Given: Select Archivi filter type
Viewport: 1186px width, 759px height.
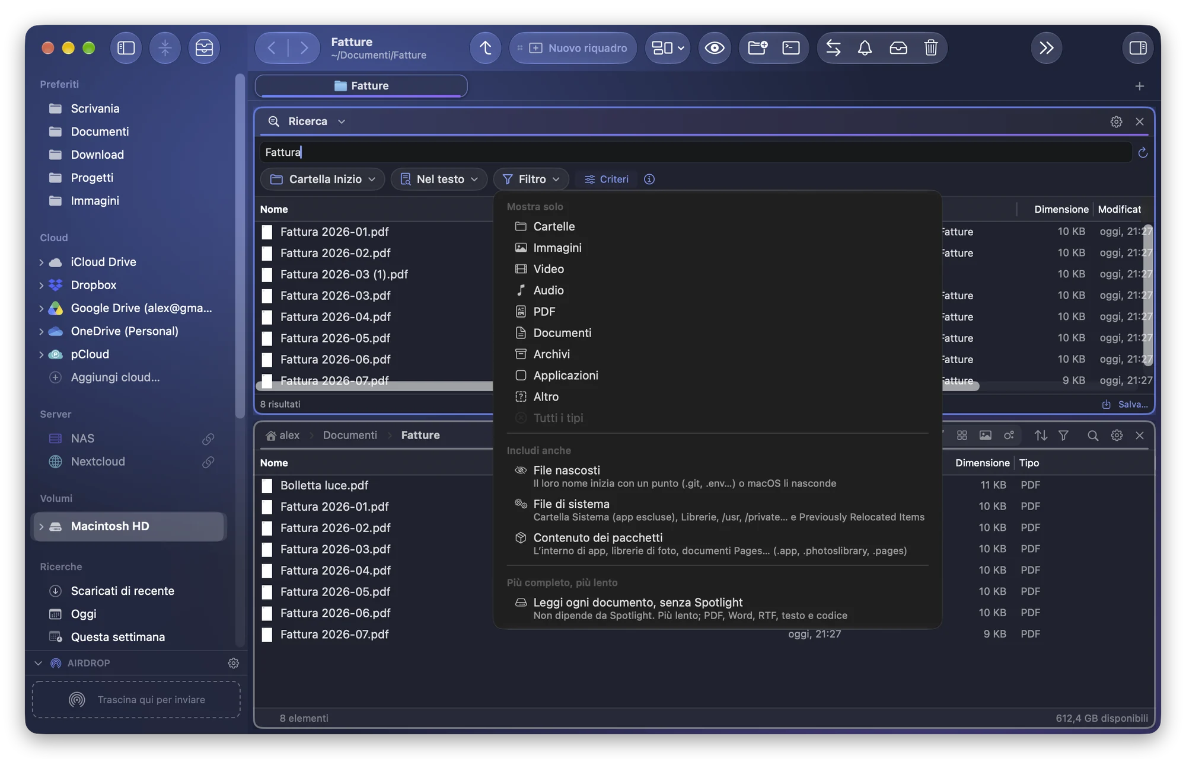Looking at the screenshot, I should 718,354.
